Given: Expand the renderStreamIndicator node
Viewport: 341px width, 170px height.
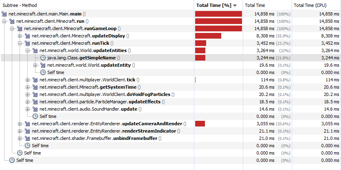Looking at the screenshot, I should coord(20,131).
